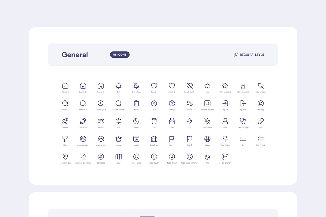Select the trash icon
The width and height of the screenshot is (326, 217).
pyautogui.click(x=136, y=103)
